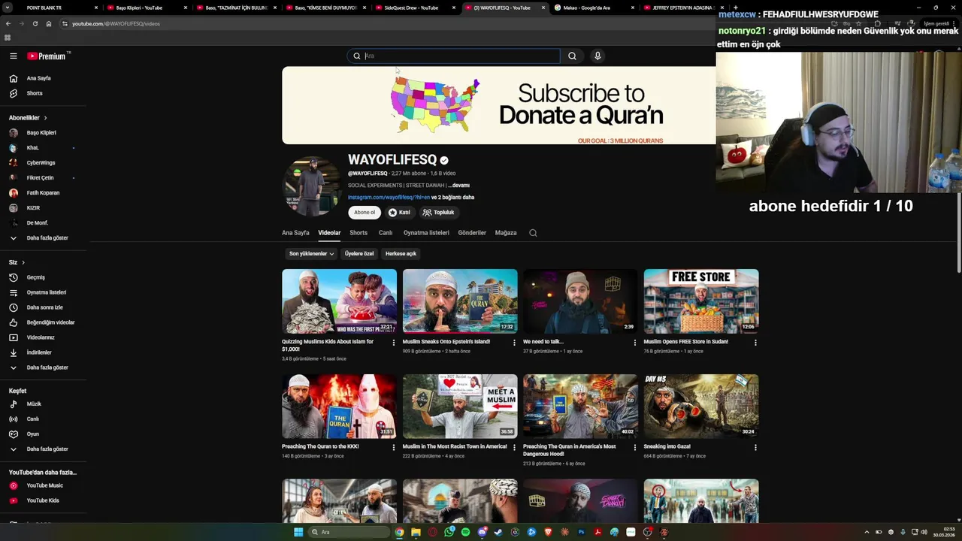Screen dimensions: 962x541
Task: Click the search magnifier button
Action: point(572,56)
